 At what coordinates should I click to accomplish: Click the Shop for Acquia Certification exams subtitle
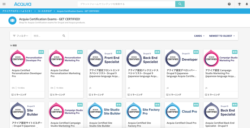click(x=52, y=23)
